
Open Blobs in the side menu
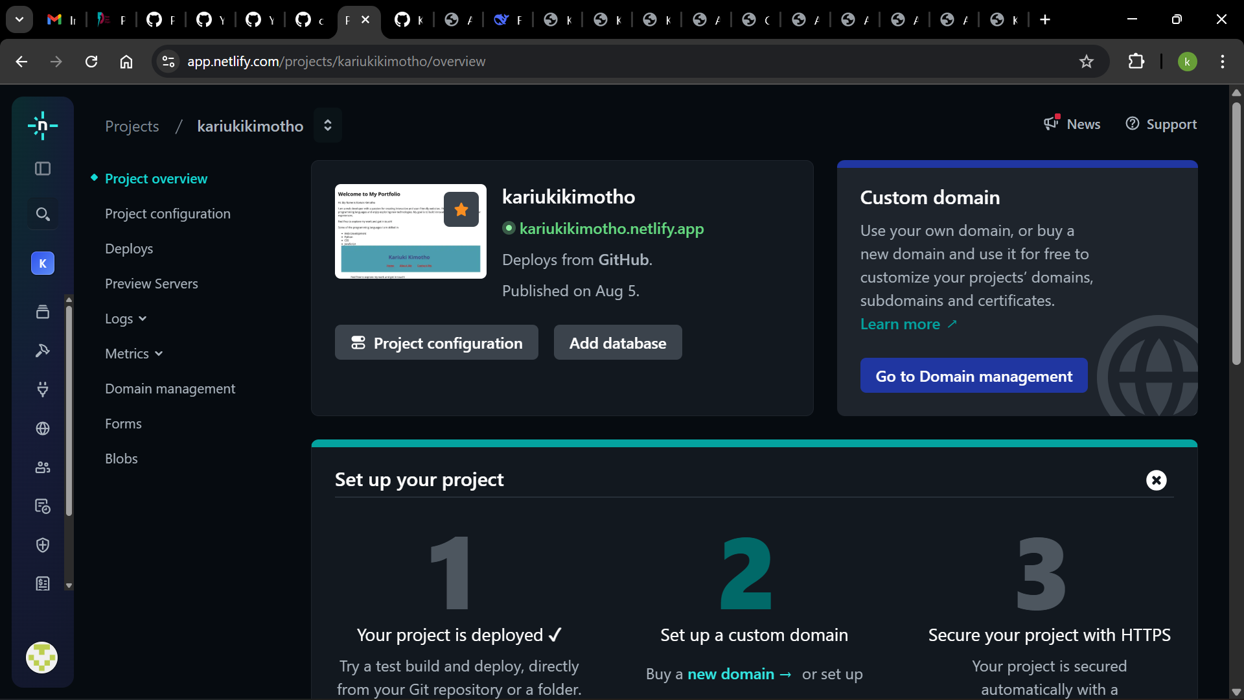click(x=121, y=459)
